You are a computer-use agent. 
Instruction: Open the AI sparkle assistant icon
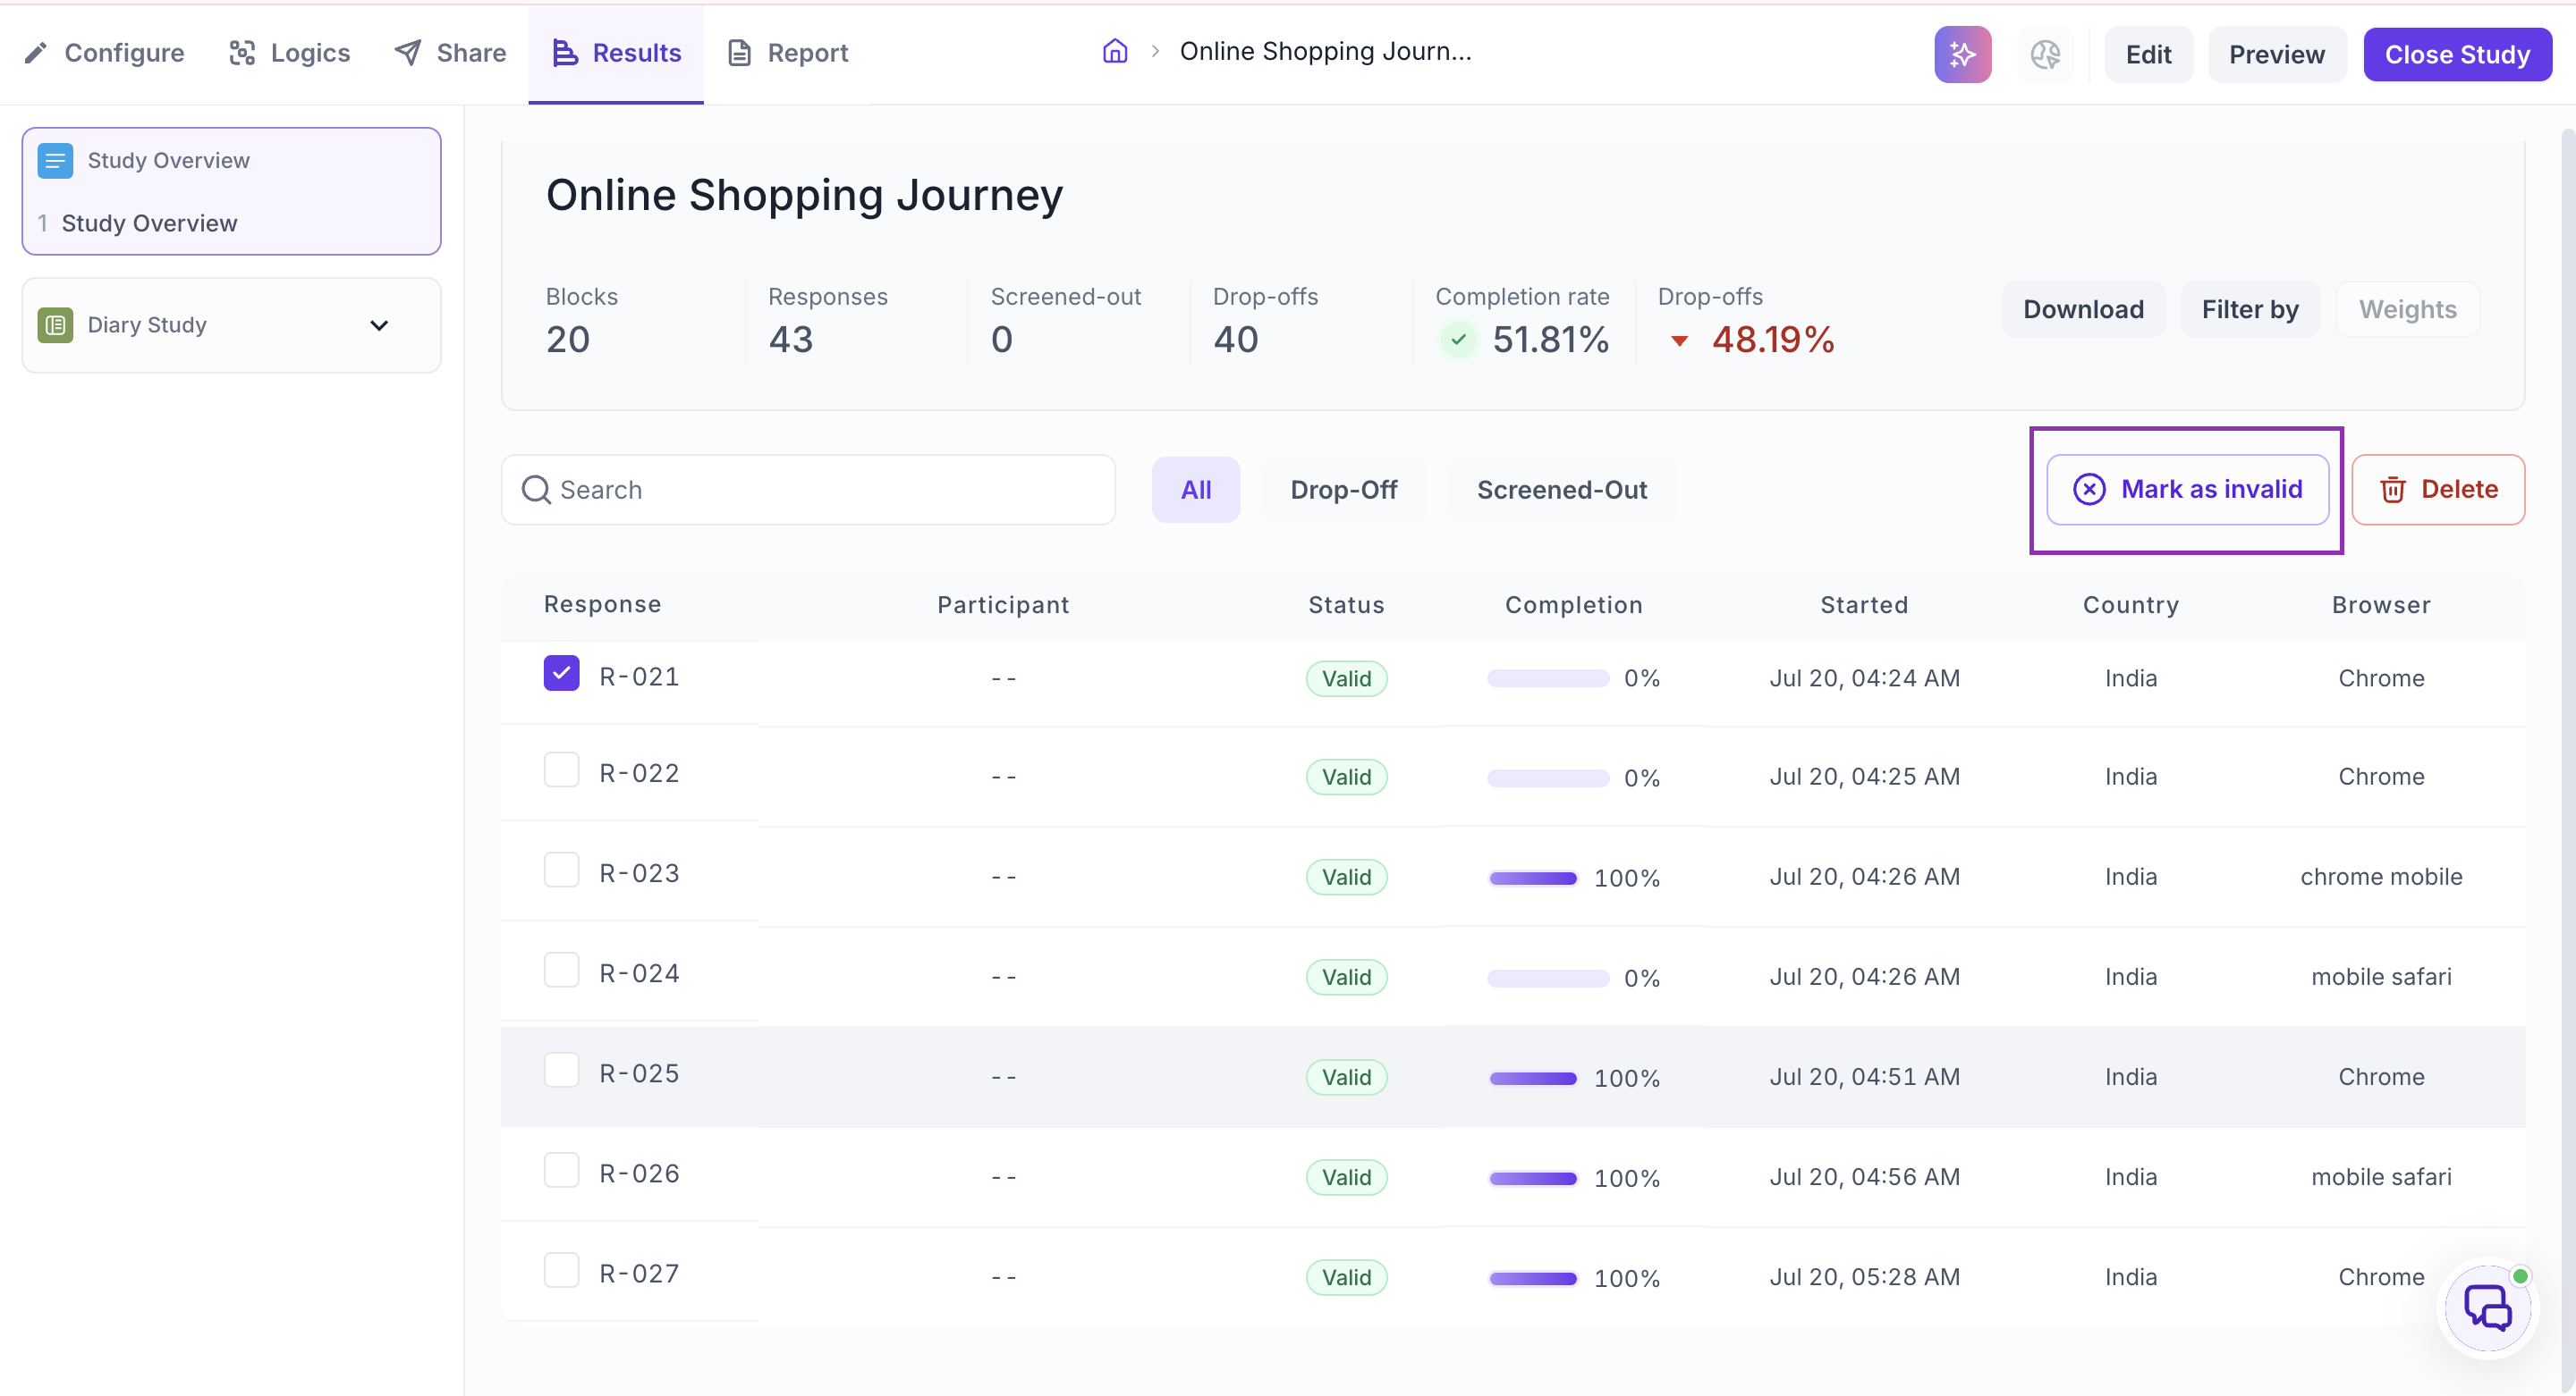click(1962, 54)
